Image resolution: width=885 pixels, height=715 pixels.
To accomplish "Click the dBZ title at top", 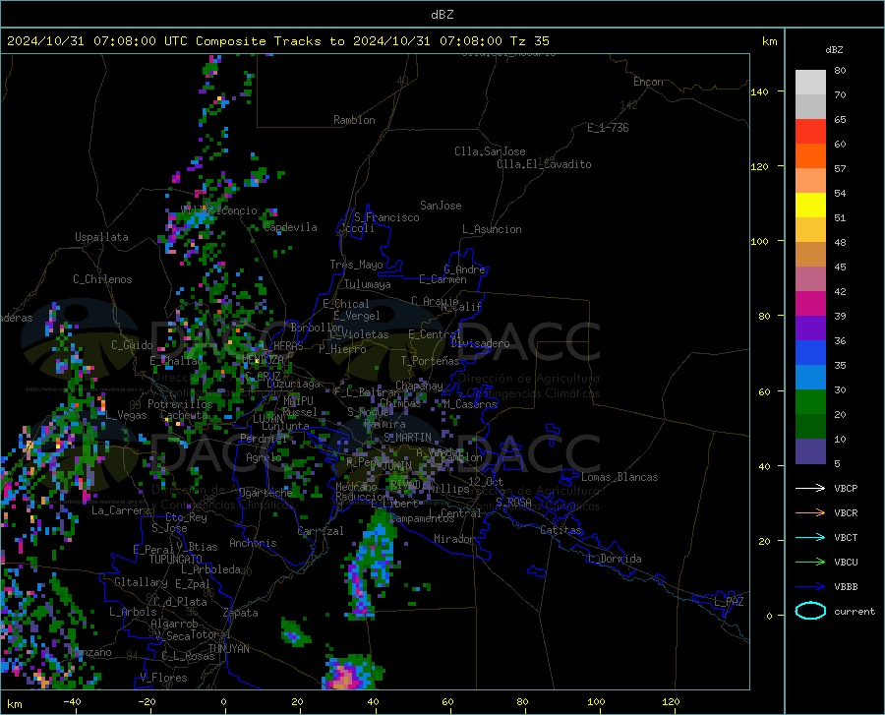I will [x=442, y=15].
